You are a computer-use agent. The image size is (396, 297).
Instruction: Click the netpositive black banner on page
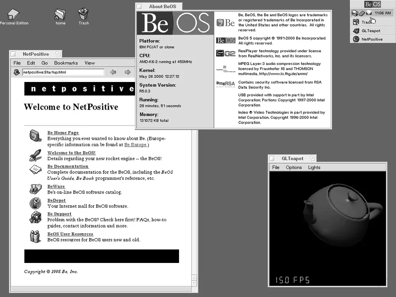click(80, 89)
